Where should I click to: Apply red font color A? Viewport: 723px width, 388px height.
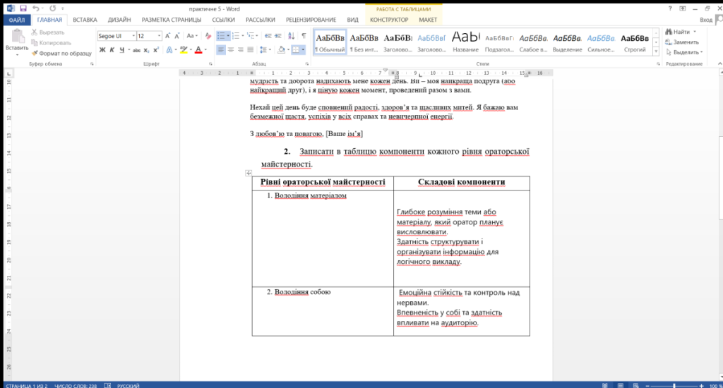(x=198, y=50)
